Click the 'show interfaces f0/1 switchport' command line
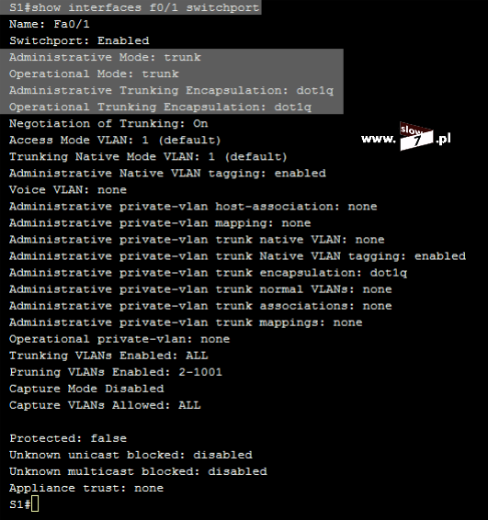Viewport: 488px width, 520px height. click(x=134, y=7)
